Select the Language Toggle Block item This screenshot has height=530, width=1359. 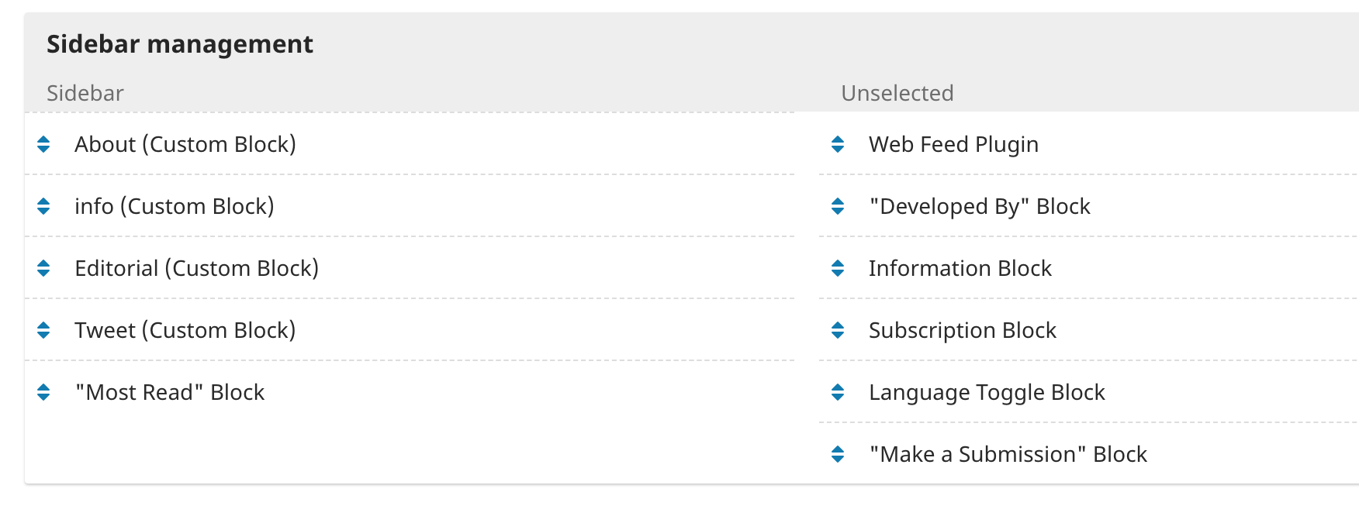[x=1089, y=392]
